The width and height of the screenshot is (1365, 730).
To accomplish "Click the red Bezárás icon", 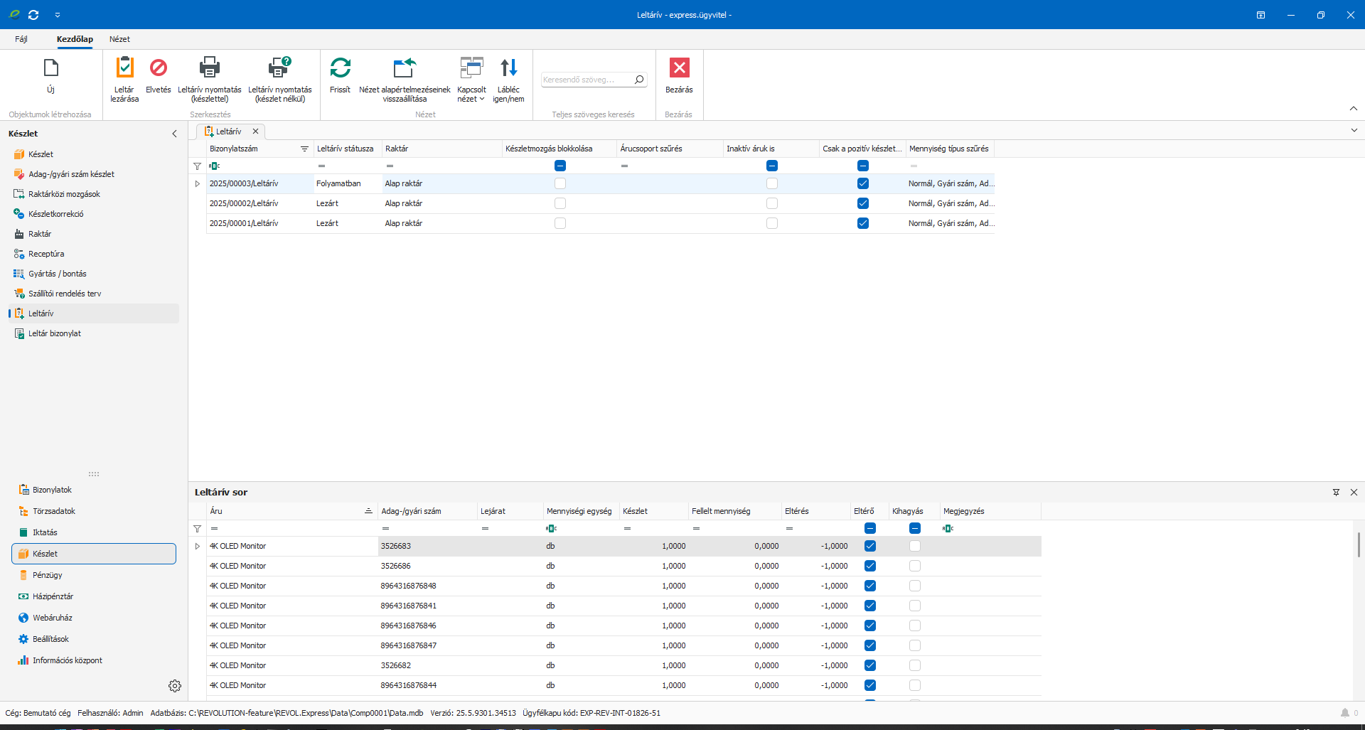I will point(679,68).
